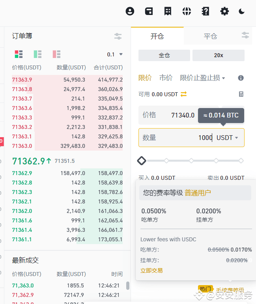Click the 20x leverage button

pos(219,55)
